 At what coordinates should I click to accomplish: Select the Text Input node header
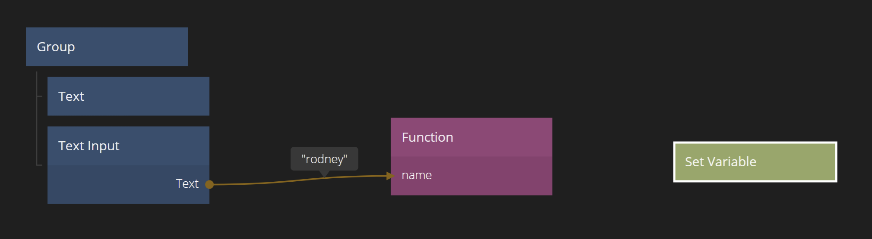click(128, 146)
